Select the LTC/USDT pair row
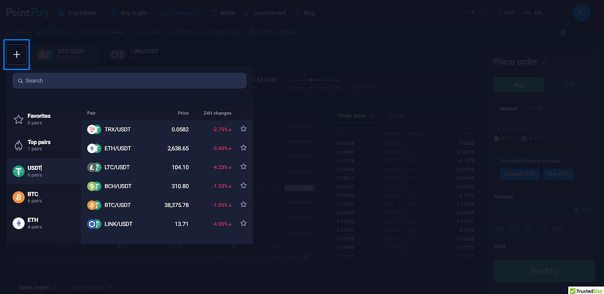Viewport: 604px width, 294px height. click(167, 167)
